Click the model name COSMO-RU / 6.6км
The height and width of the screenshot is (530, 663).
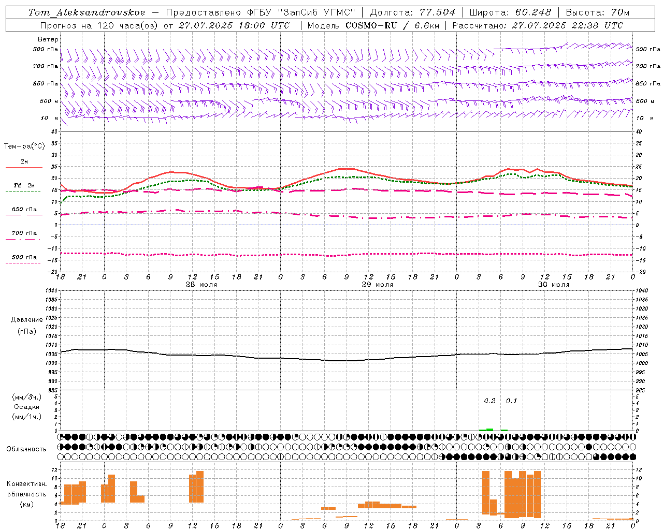click(x=393, y=25)
